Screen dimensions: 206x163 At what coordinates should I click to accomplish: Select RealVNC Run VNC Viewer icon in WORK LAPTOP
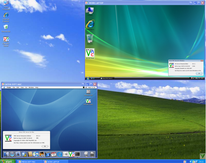point(90,53)
